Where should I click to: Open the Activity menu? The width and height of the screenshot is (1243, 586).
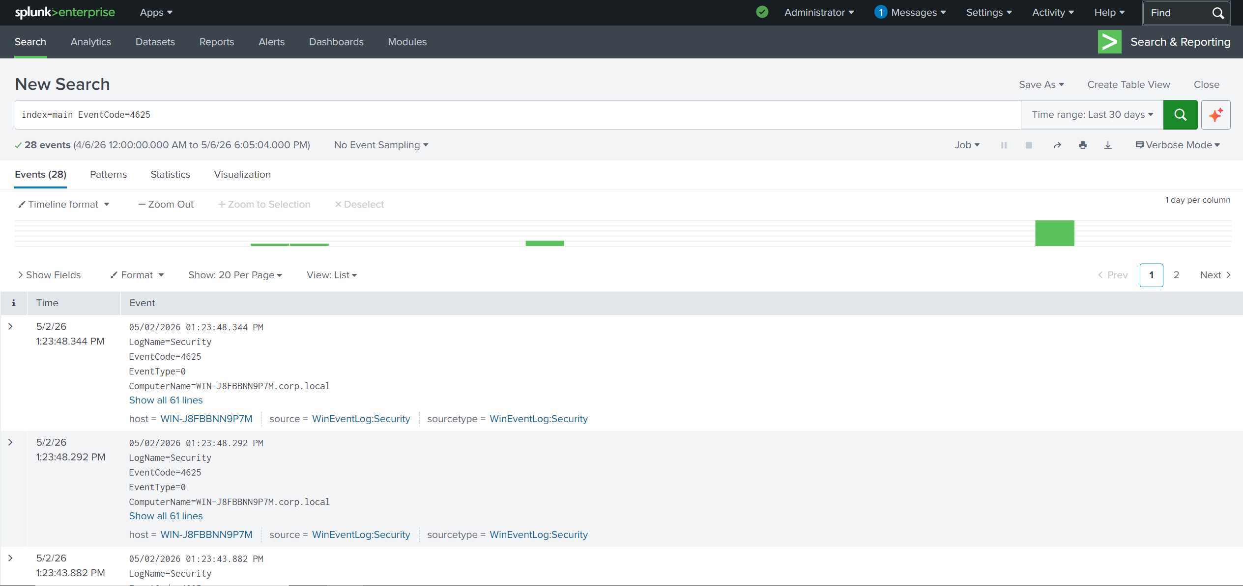click(1053, 13)
